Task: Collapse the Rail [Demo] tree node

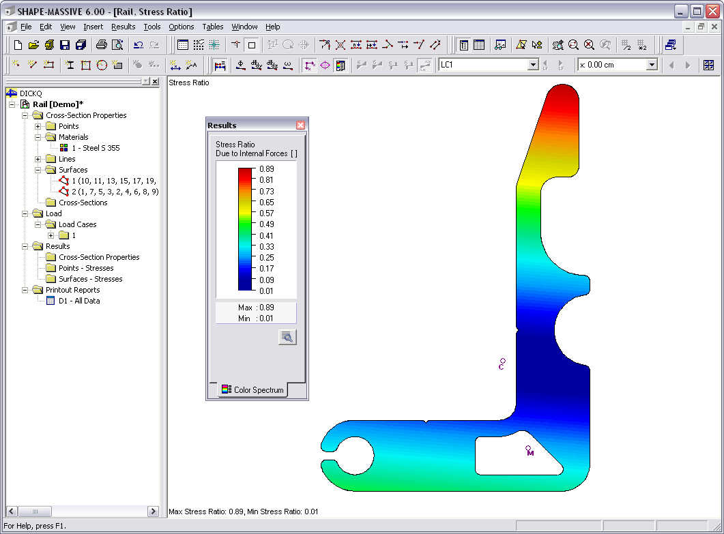Action: pyautogui.click(x=12, y=104)
